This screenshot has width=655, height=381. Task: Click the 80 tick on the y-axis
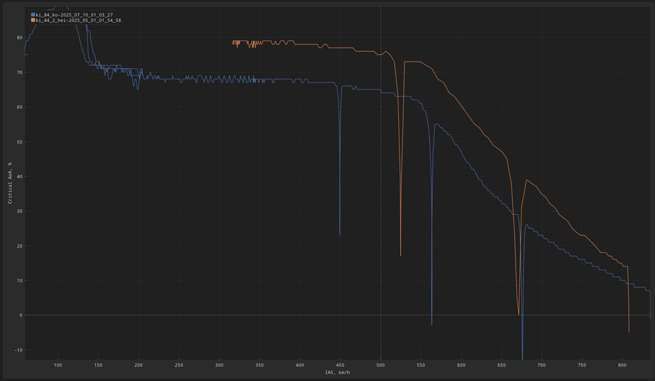(x=20, y=37)
